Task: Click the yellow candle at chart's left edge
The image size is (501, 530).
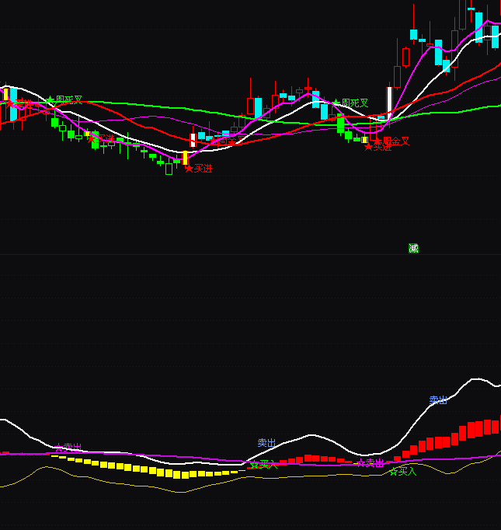Action: (5, 96)
